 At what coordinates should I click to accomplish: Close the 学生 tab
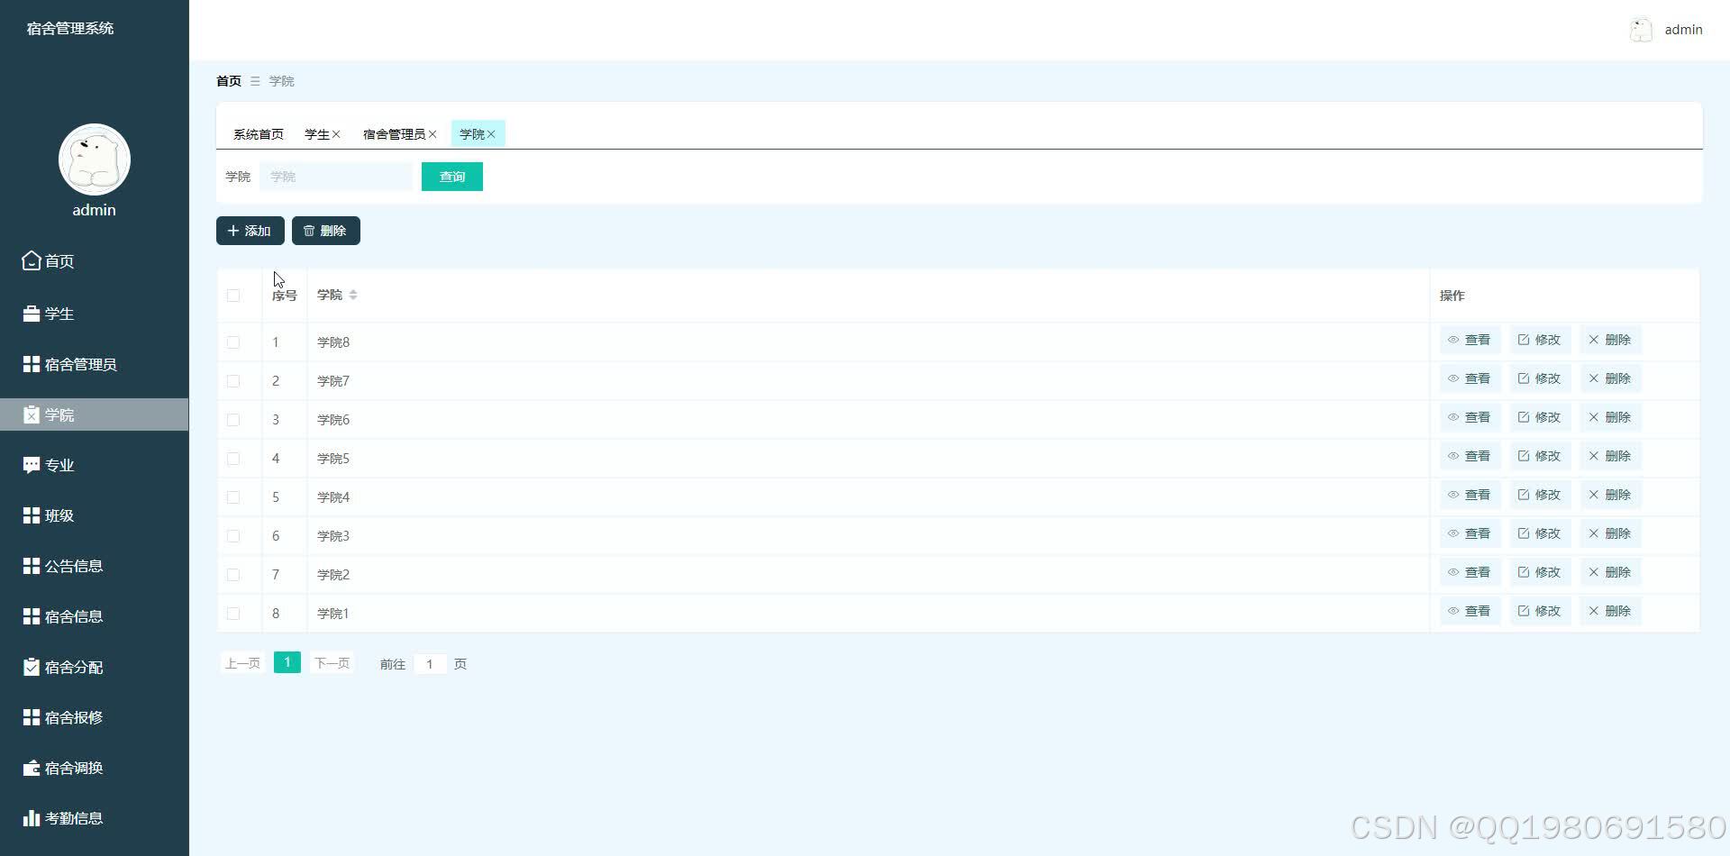pos(336,134)
